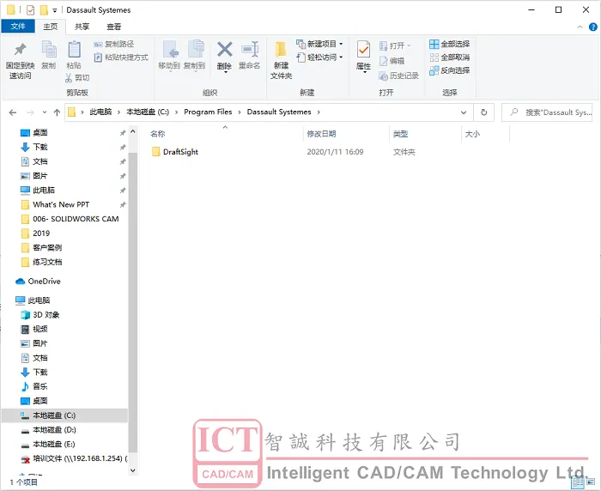Click the Rename icon in ribbon
Image resolution: width=601 pixels, height=491 pixels.
point(249,56)
